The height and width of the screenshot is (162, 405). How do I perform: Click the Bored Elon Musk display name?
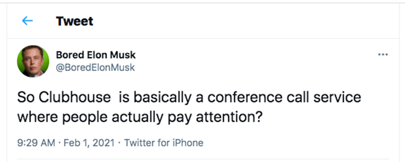[96, 55]
